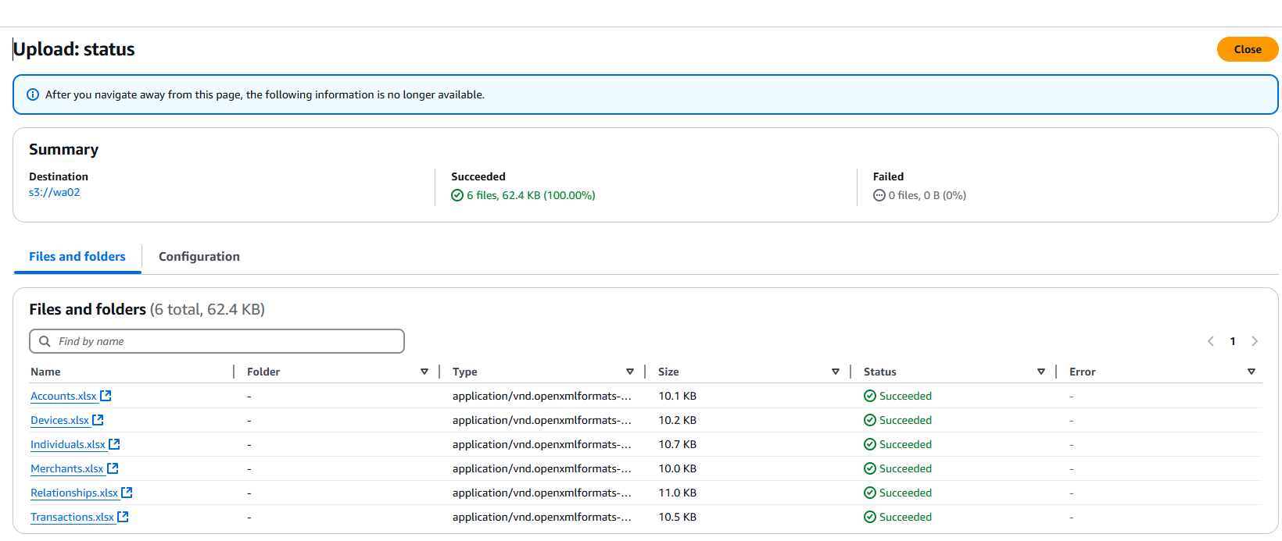Click '6 files, 62.4 KB (100.00%)' text
1282x541 pixels.
click(x=531, y=195)
